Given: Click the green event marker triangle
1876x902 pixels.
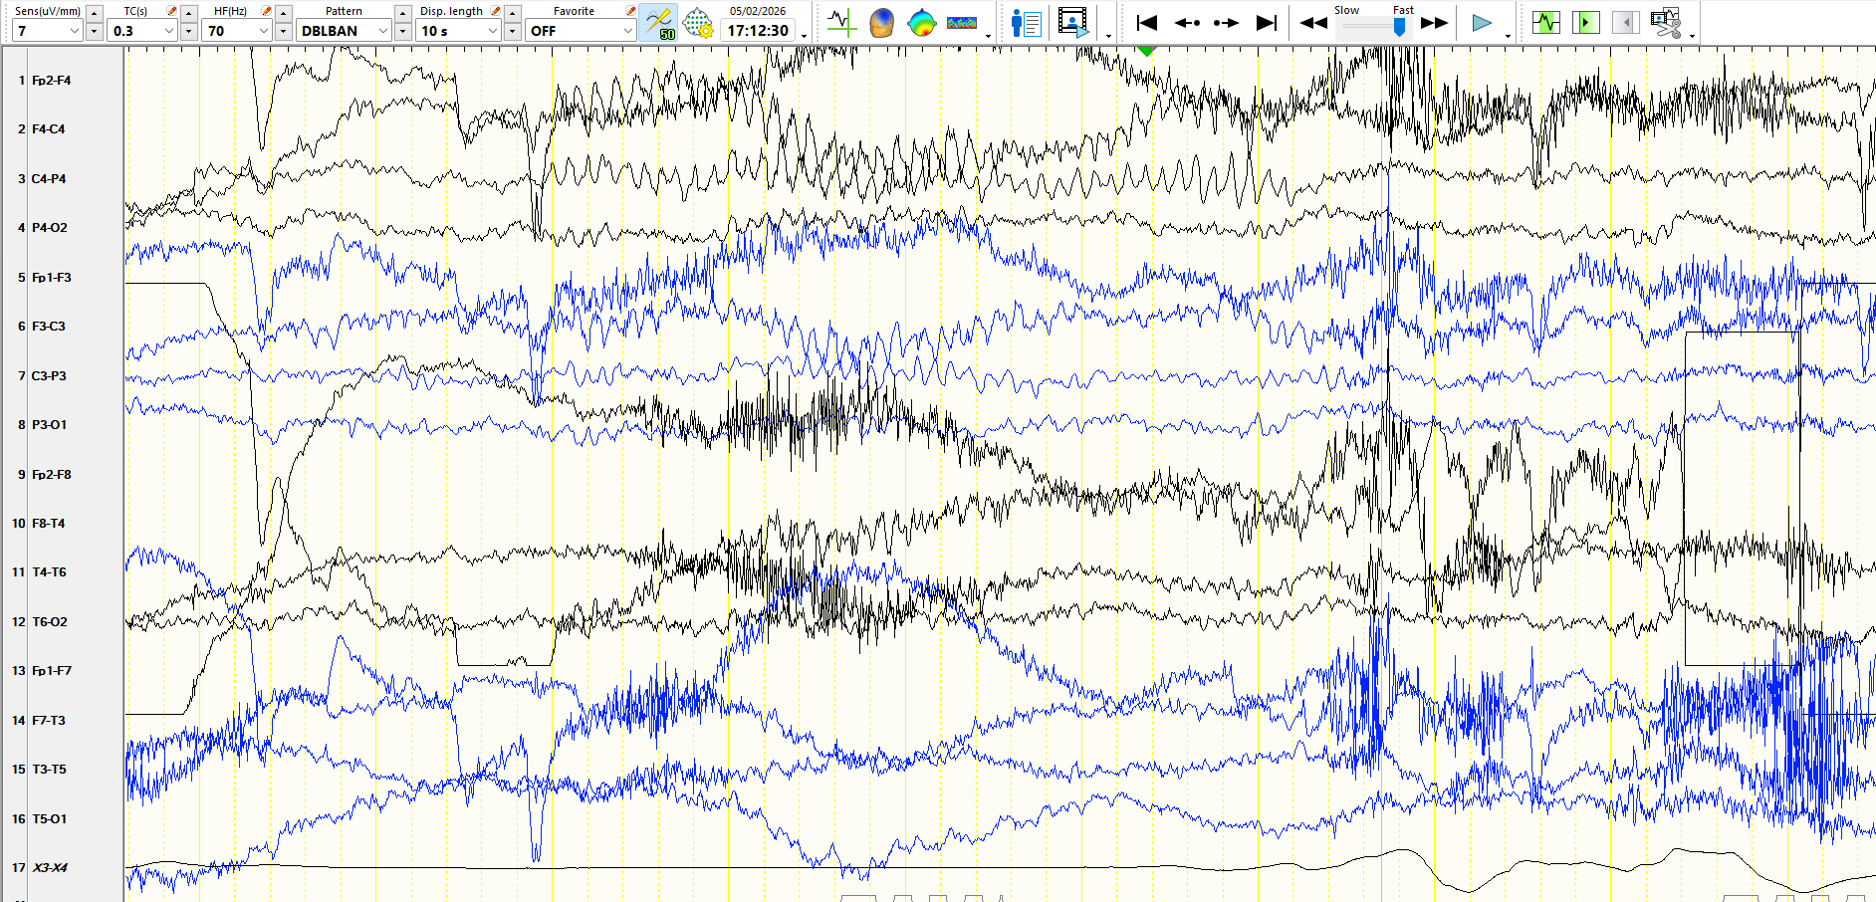Looking at the screenshot, I should 1147,50.
